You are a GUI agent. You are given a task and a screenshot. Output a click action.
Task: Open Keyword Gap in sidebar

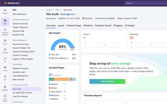point(18,31)
